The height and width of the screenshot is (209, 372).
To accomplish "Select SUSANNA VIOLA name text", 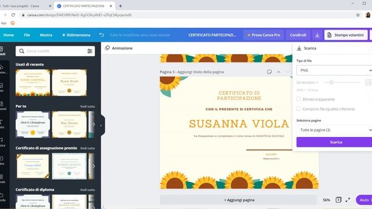I will (x=239, y=124).
